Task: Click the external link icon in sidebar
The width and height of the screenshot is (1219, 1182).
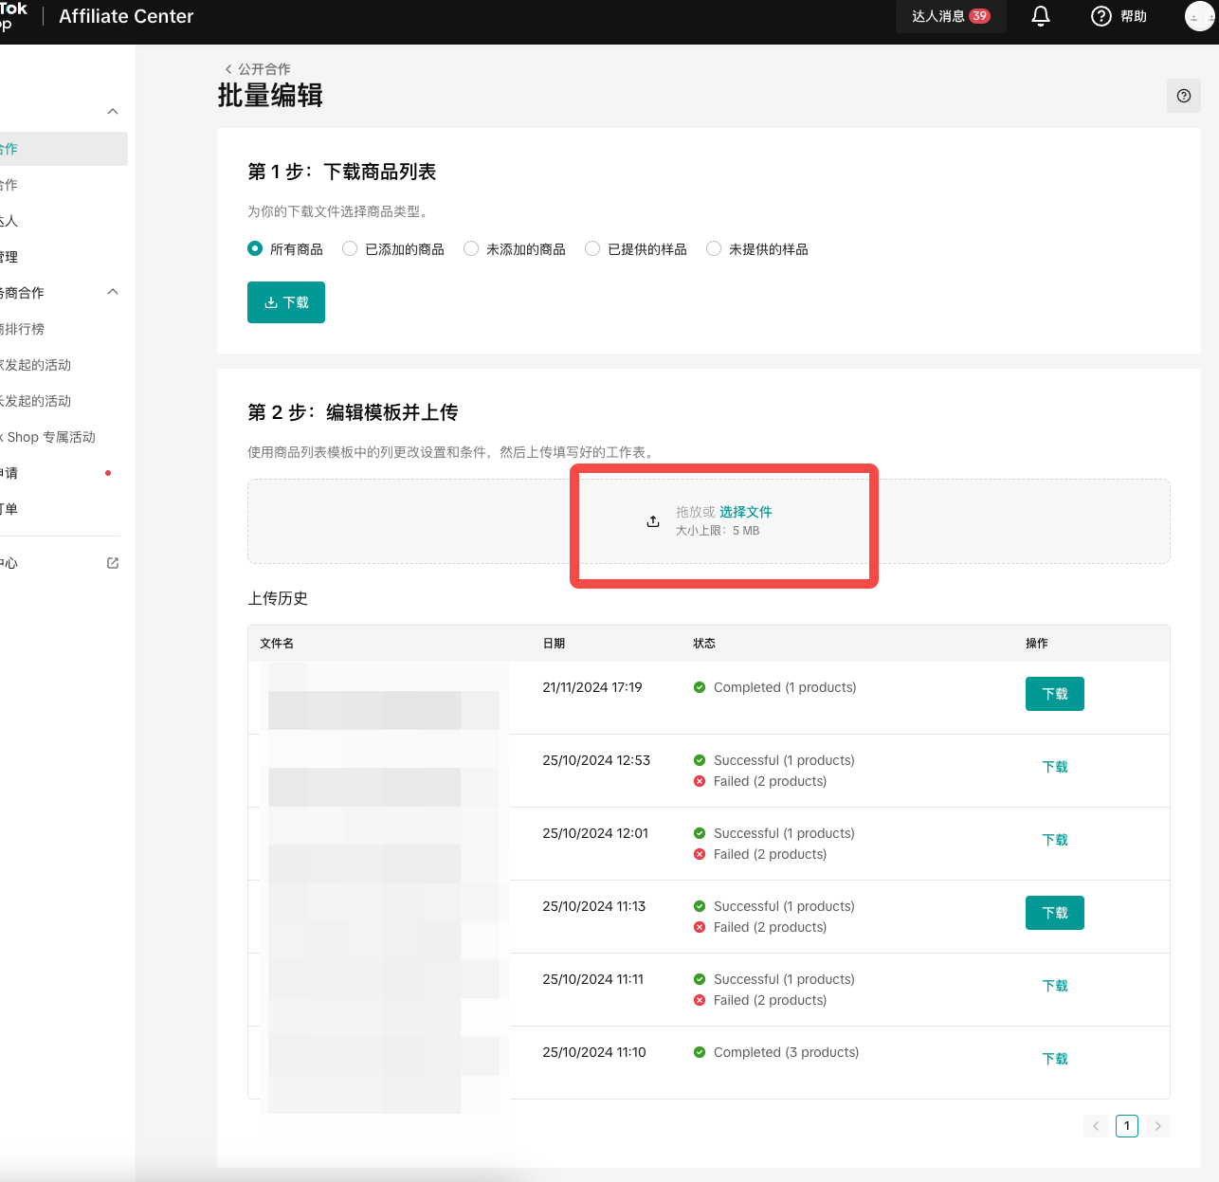Action: 113,563
